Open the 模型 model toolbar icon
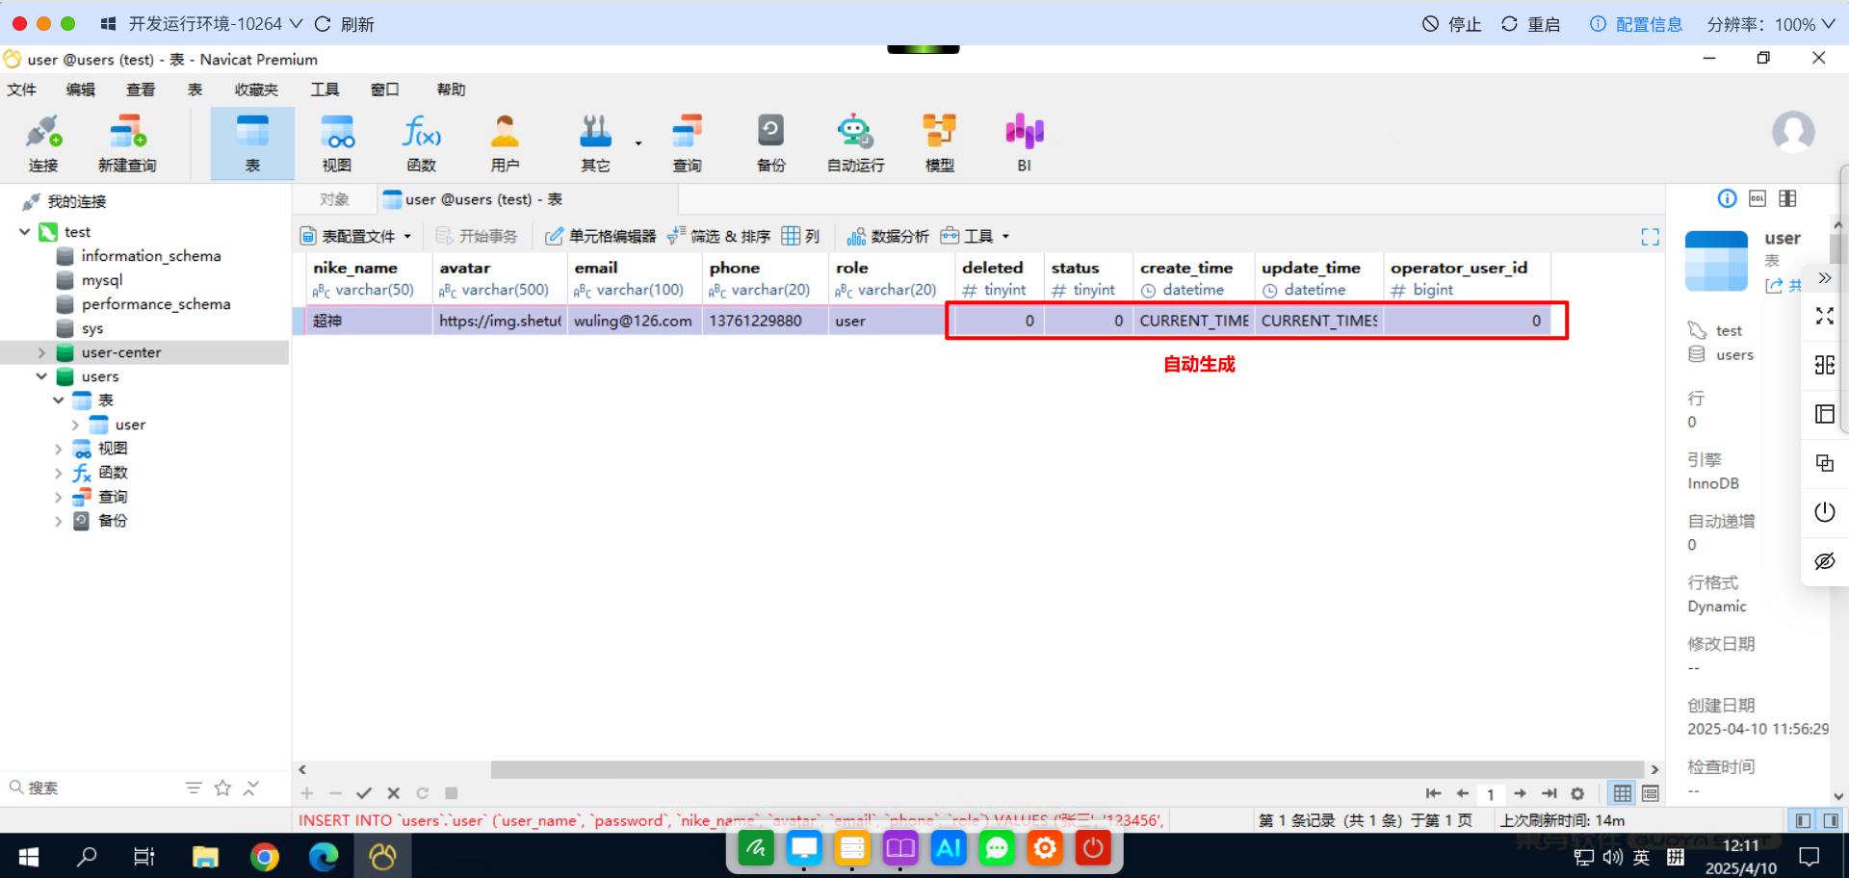1849x878 pixels. click(x=939, y=143)
